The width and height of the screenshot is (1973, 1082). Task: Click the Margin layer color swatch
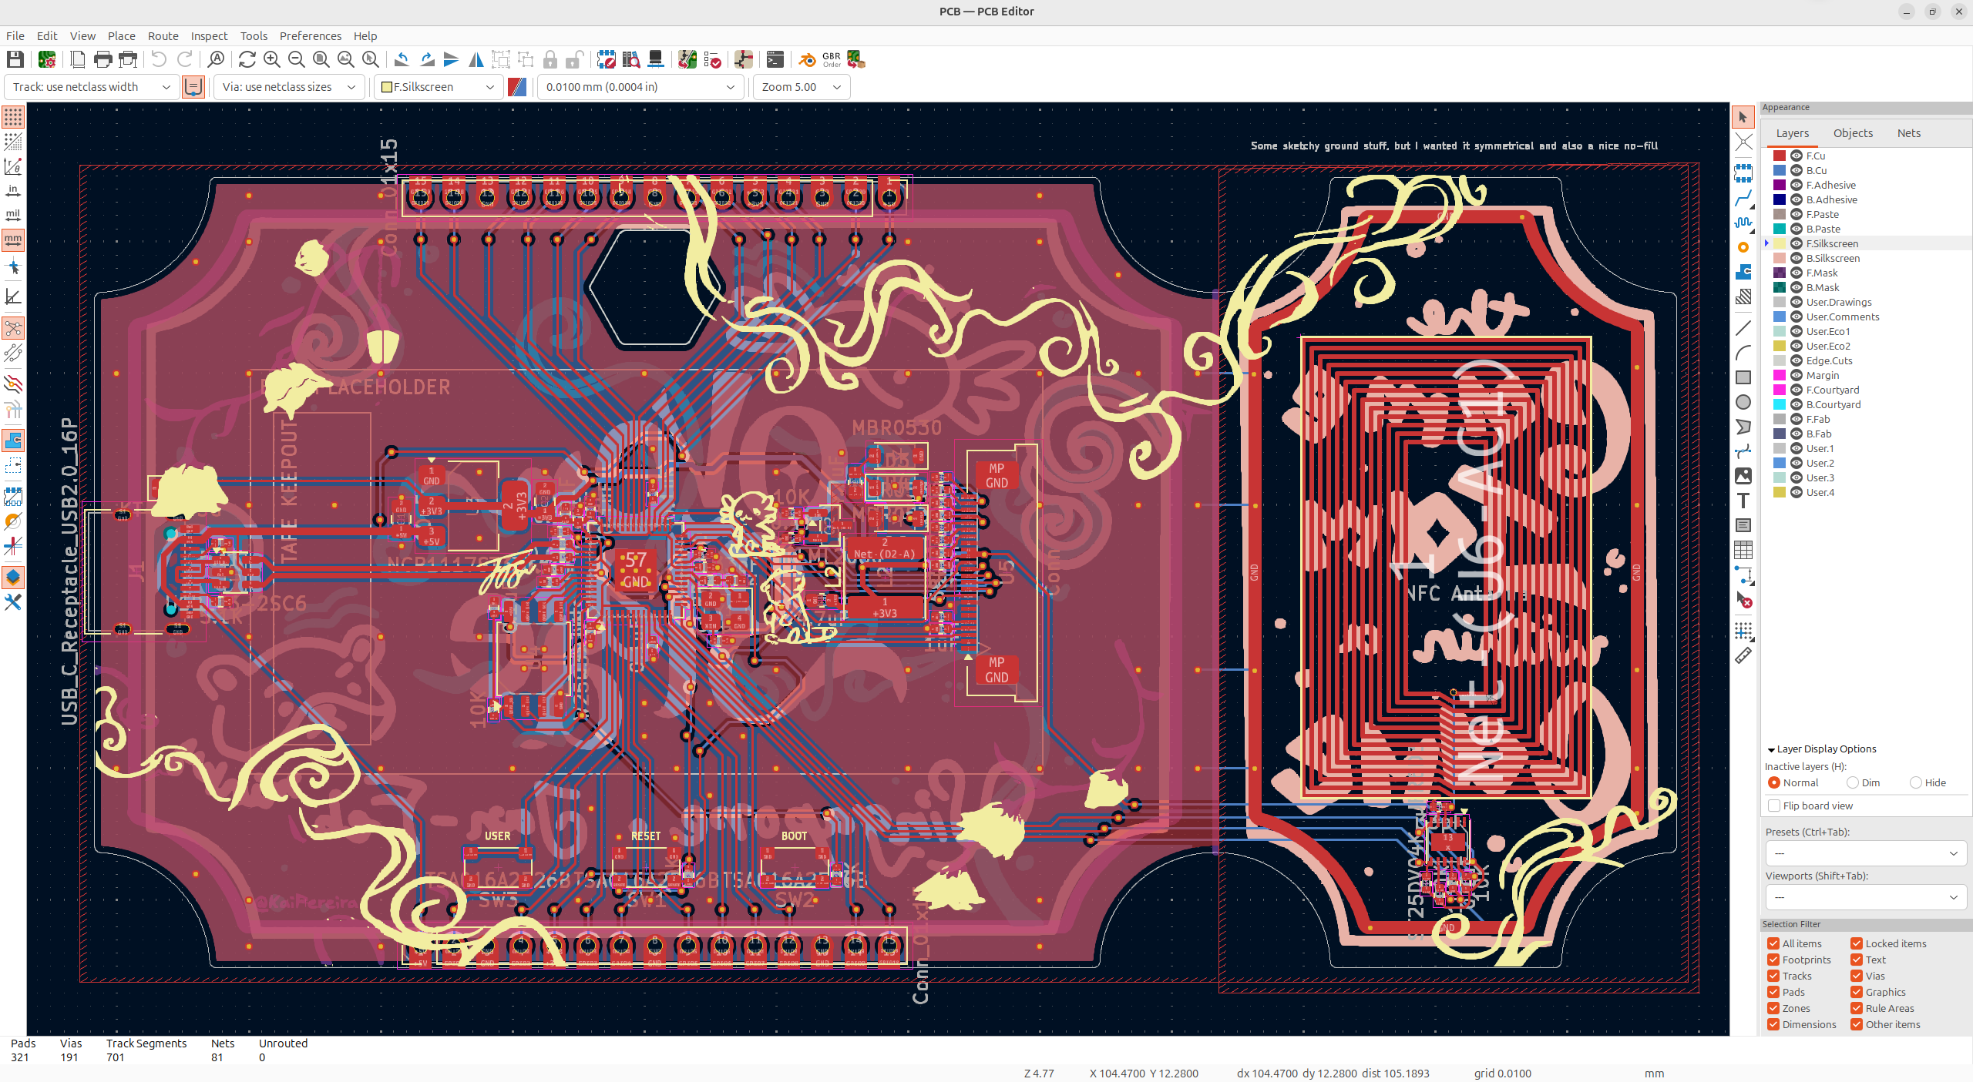pyautogui.click(x=1780, y=375)
